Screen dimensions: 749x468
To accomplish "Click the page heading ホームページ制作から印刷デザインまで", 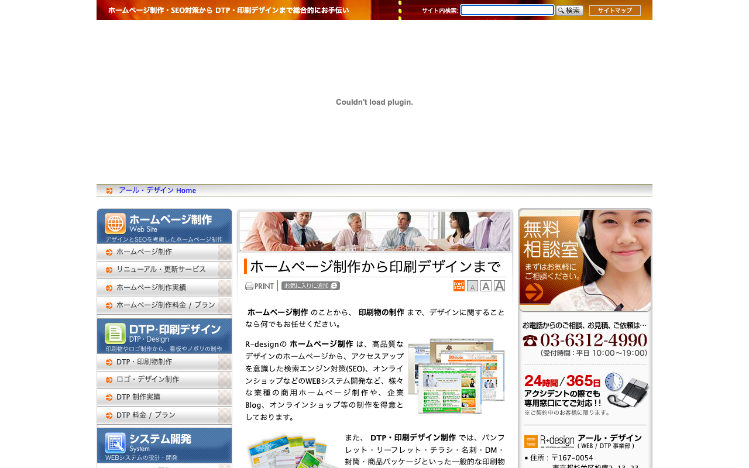I will (x=375, y=267).
